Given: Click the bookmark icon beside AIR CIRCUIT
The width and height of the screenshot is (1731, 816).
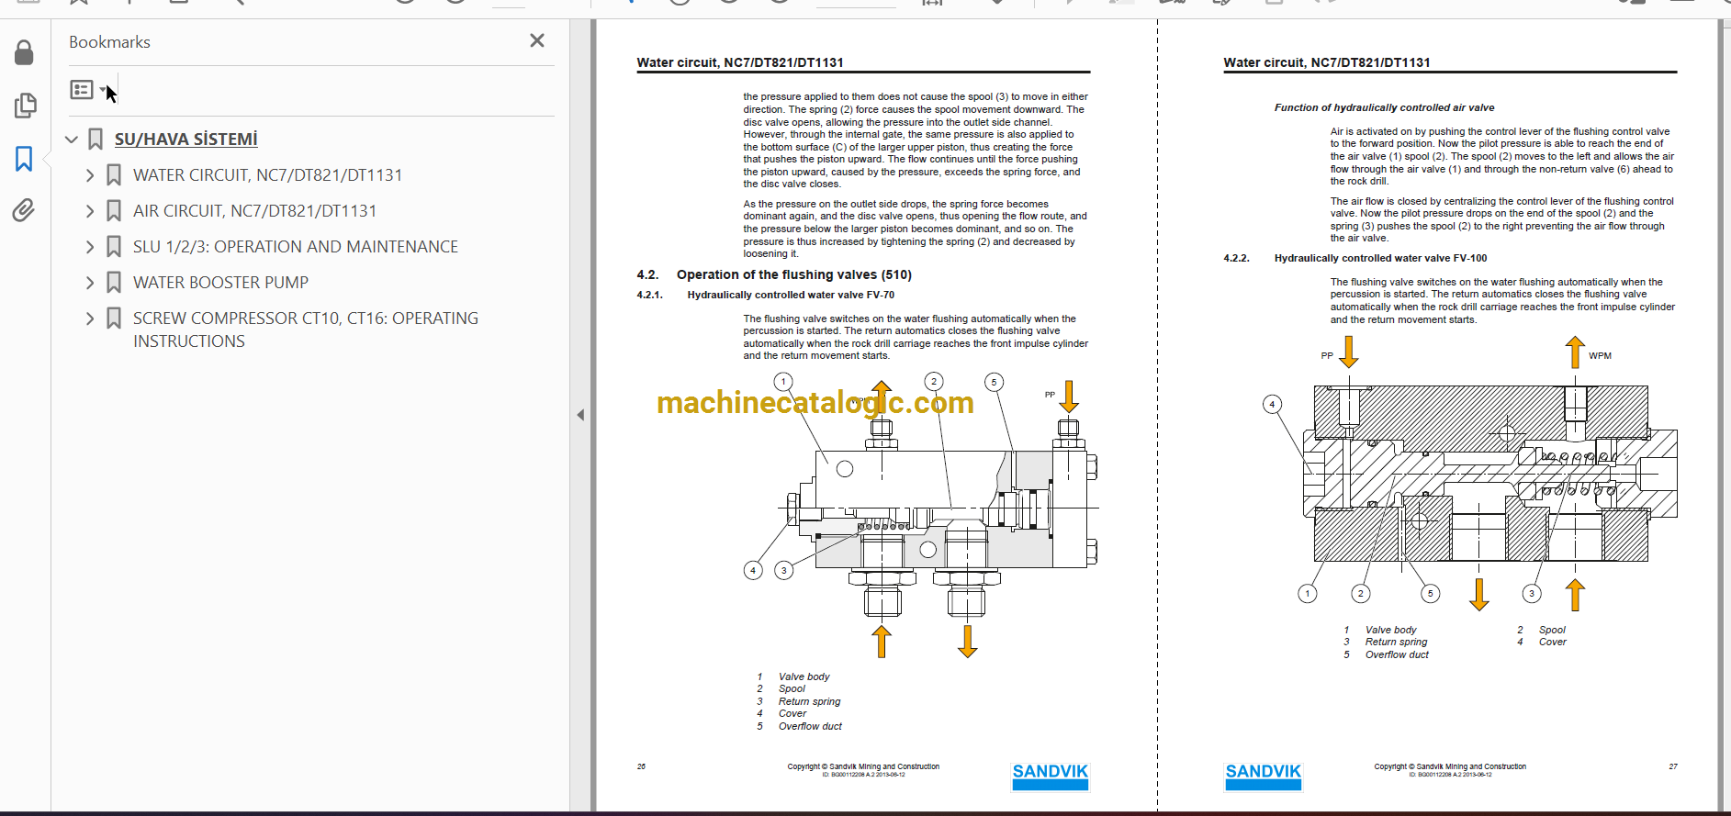Looking at the screenshot, I should point(114,211).
